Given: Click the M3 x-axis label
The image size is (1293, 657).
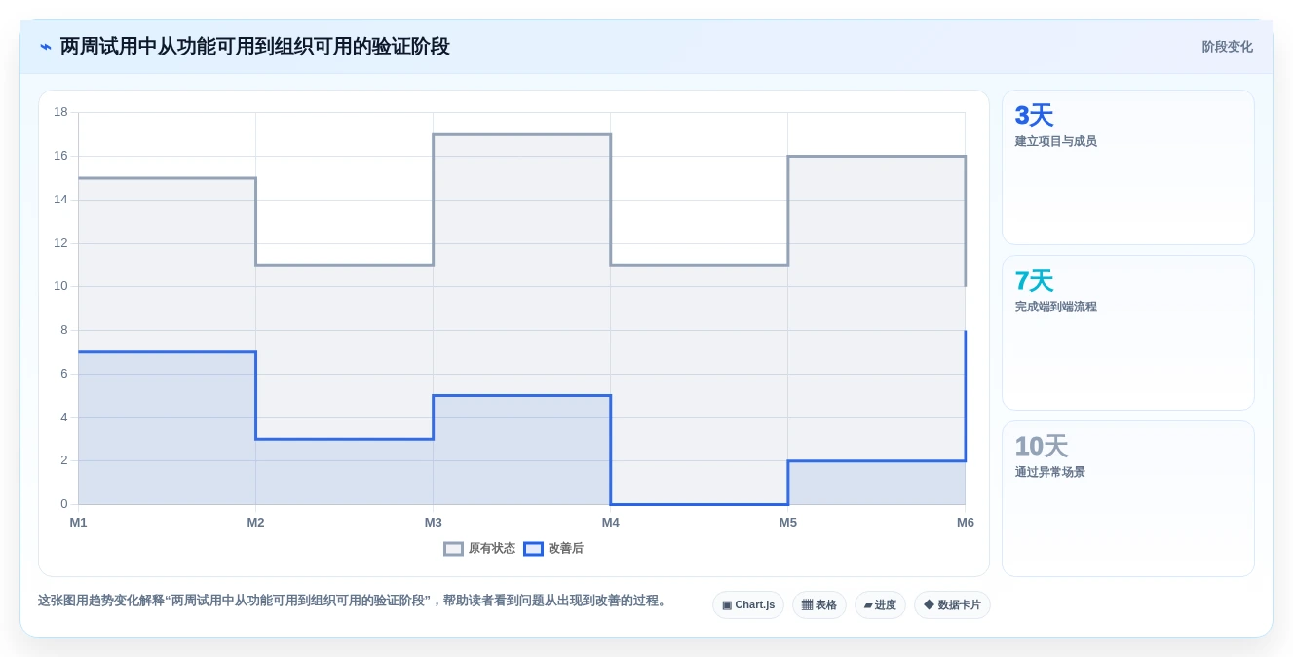Looking at the screenshot, I should 433,523.
